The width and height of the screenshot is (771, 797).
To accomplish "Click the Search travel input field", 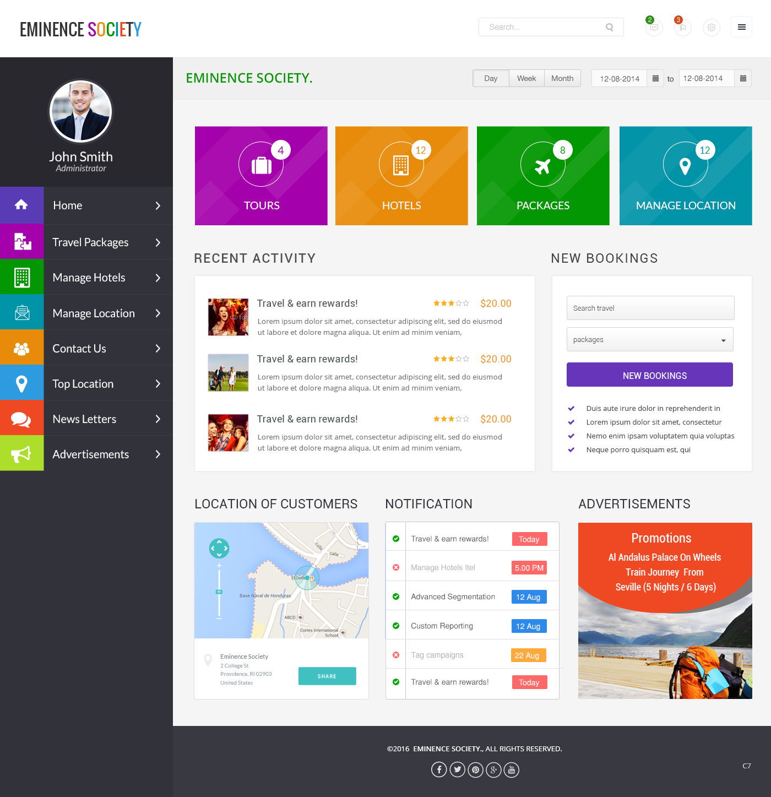I will click(x=650, y=308).
